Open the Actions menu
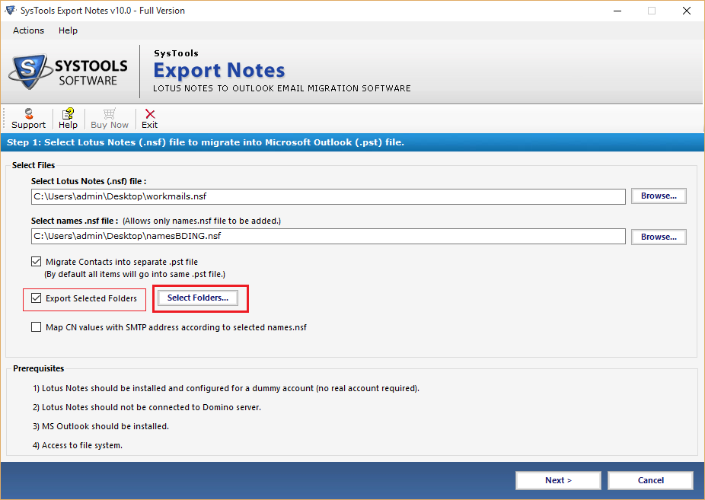The image size is (705, 500). pyautogui.click(x=28, y=30)
